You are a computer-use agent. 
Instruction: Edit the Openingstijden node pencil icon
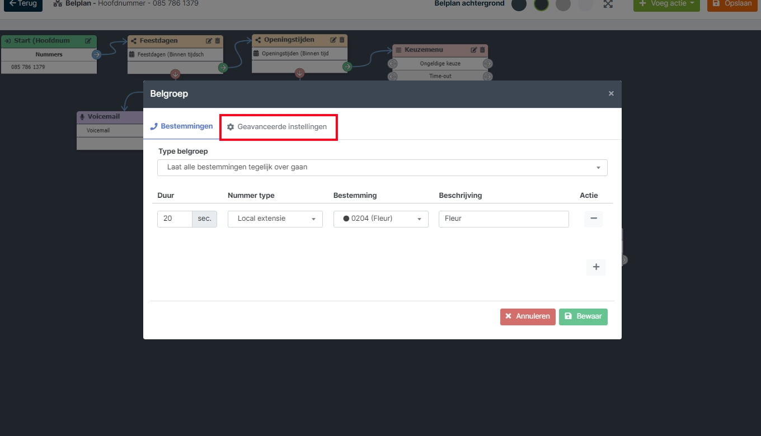(x=333, y=40)
